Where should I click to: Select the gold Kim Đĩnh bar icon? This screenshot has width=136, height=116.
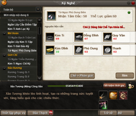[50, 50]
